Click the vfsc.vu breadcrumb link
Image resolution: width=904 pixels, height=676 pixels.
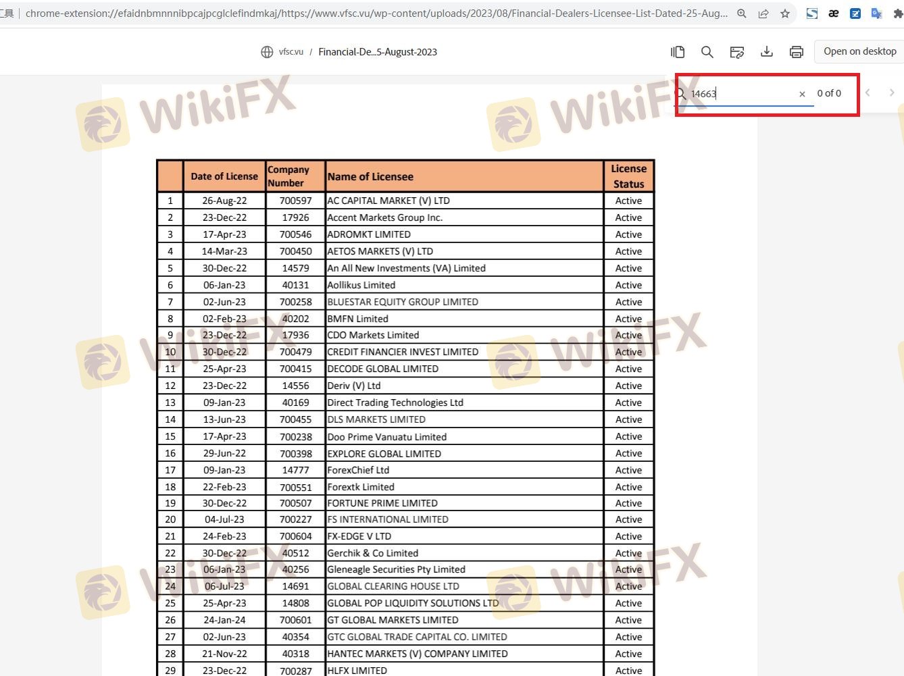(x=291, y=52)
